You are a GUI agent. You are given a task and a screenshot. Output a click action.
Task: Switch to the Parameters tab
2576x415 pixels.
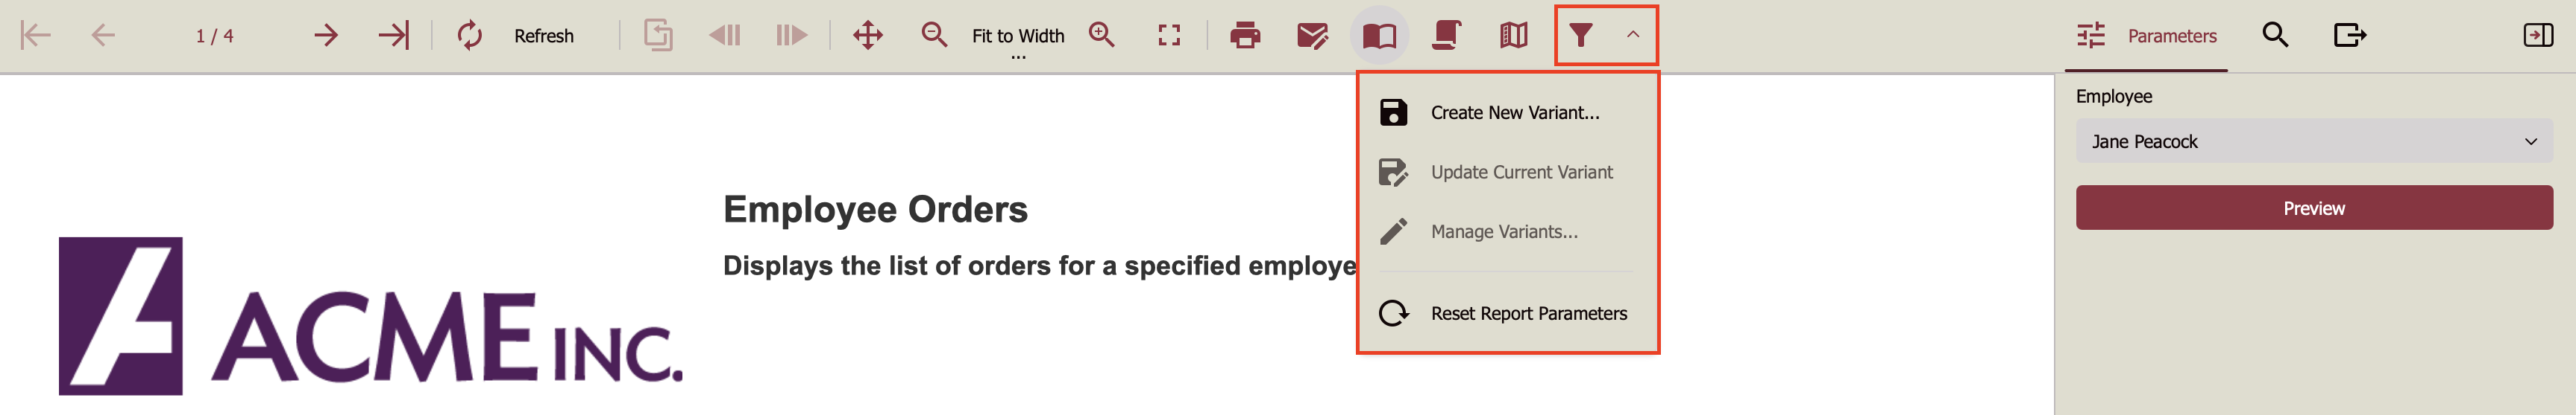2147,36
